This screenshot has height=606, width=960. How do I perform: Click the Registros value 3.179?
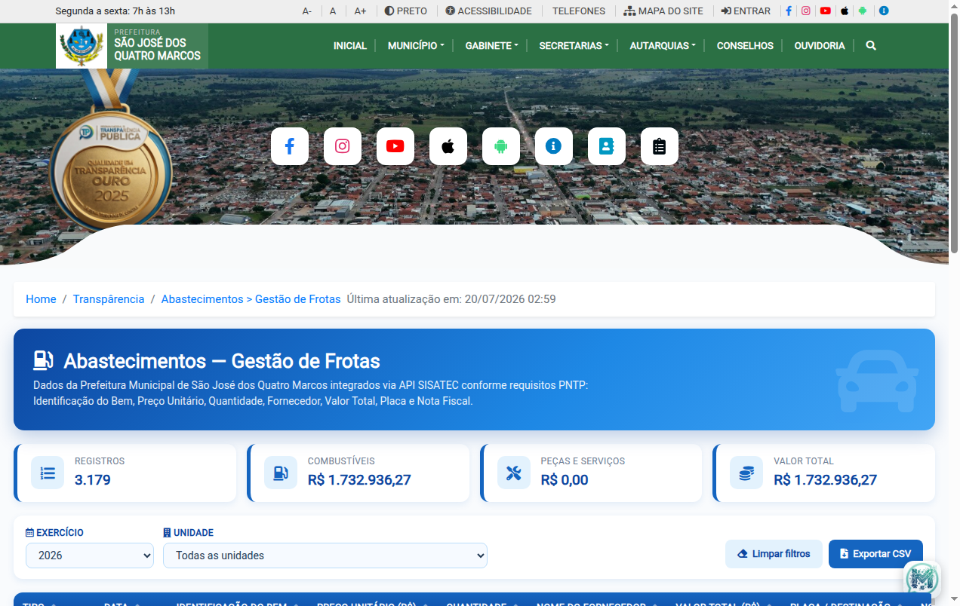[x=93, y=480]
